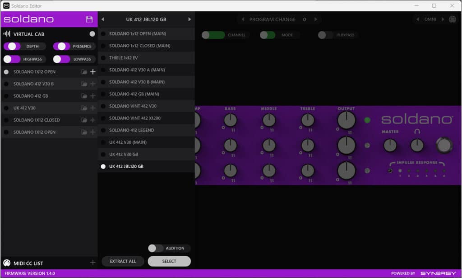Click left arrow beside OMNI
This screenshot has width=462, height=278.
(x=417, y=19)
